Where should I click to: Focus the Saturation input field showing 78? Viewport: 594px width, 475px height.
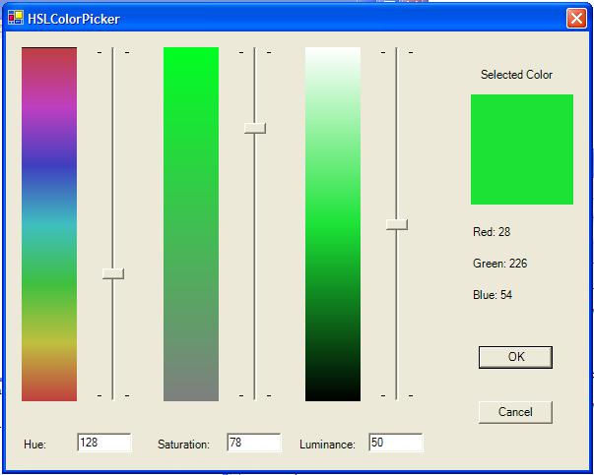coord(254,443)
